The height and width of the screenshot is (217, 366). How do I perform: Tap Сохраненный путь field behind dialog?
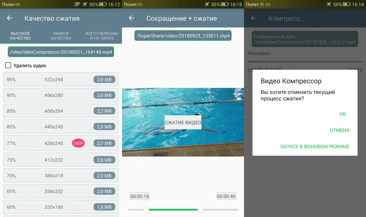[305, 39]
